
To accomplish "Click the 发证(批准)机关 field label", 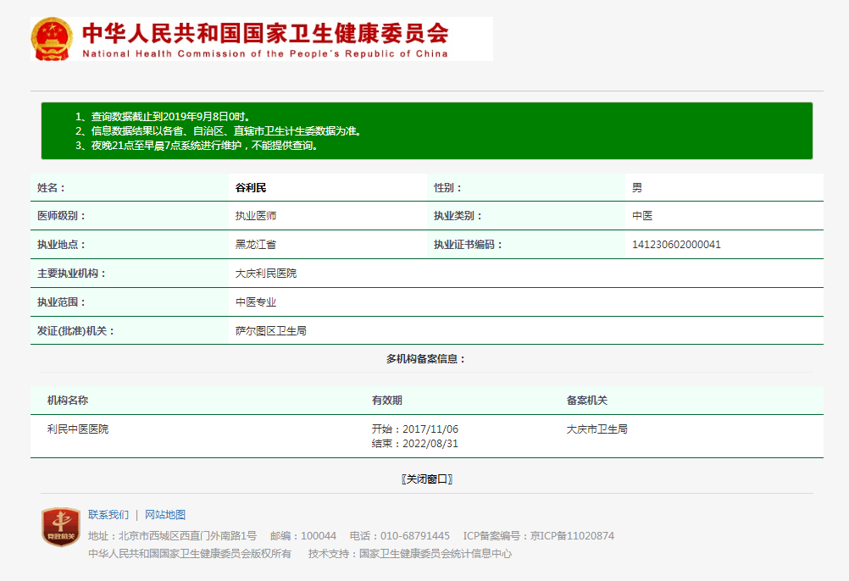I will coord(76,330).
